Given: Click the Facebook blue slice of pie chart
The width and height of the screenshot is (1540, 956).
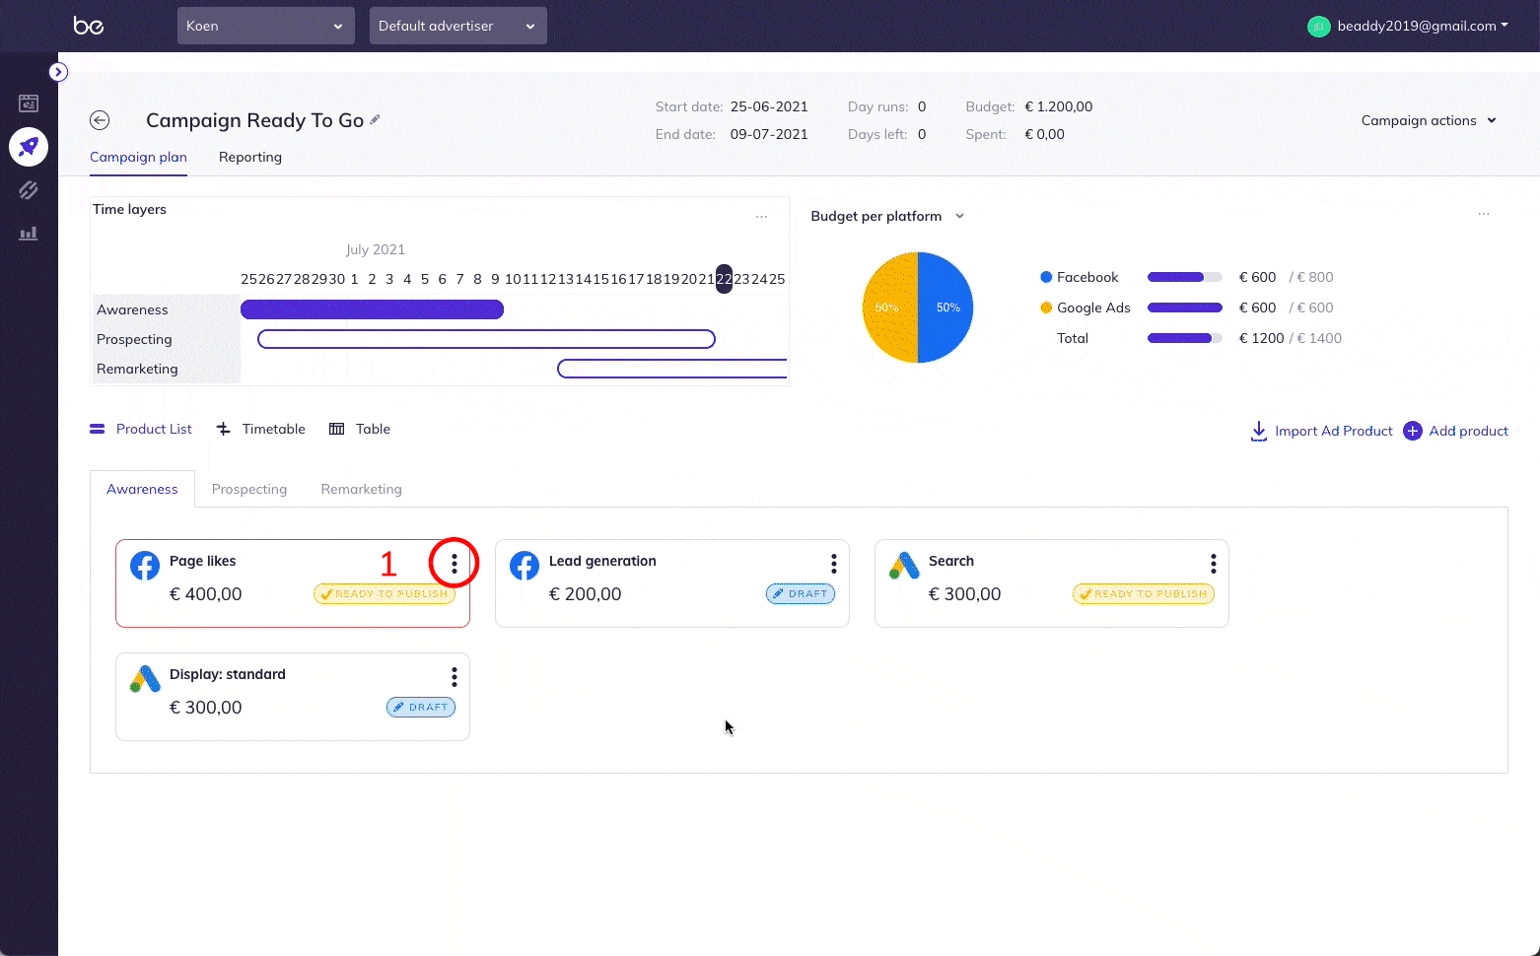Looking at the screenshot, I should coord(945,307).
